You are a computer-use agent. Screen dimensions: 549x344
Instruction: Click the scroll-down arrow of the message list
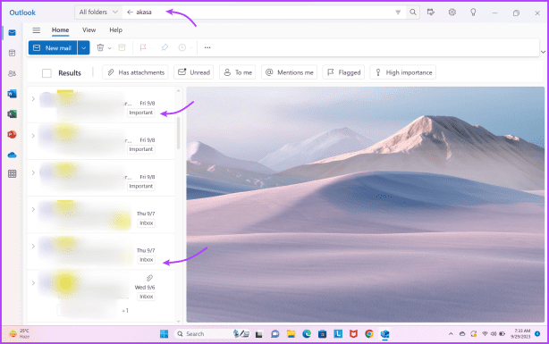[x=179, y=322]
